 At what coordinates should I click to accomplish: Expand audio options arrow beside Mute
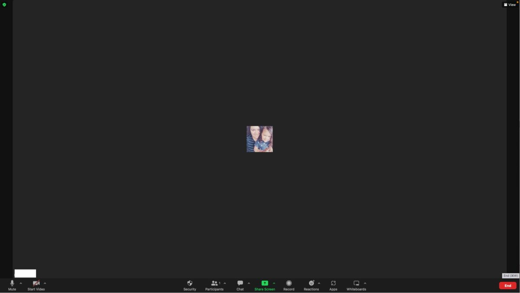point(21,283)
